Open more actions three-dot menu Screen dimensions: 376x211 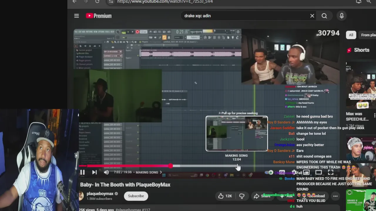pyautogui.click(x=335, y=196)
